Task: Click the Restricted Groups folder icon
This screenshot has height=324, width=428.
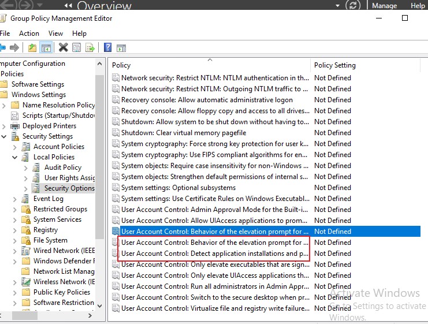Action: click(x=26, y=209)
